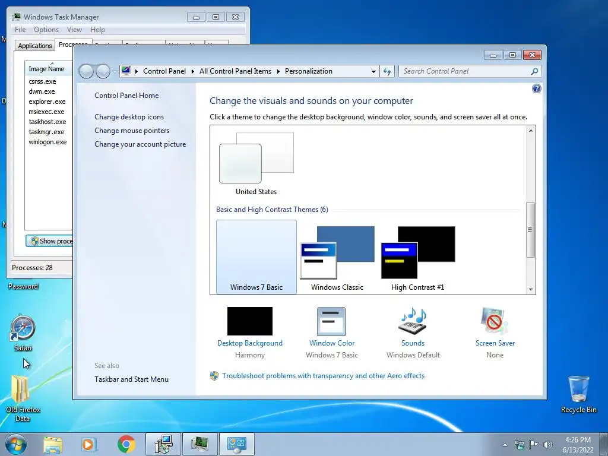Select the Recycle Bin desktop icon
This screenshot has width=608, height=456.
(x=578, y=394)
